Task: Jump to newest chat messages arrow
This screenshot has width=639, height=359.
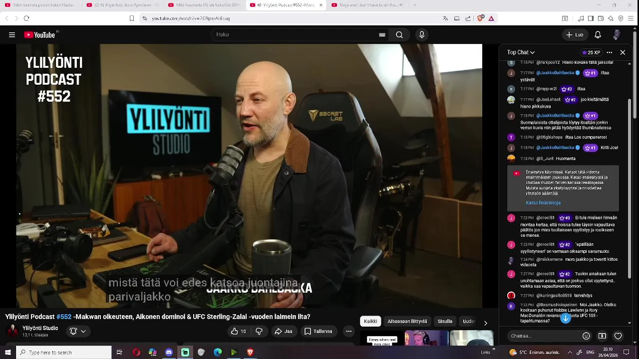Action: pos(566,318)
